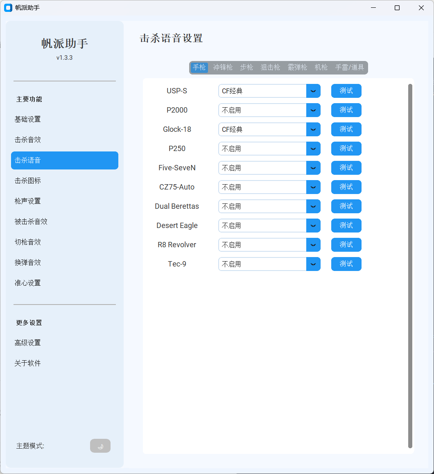This screenshot has height=474, width=434.
Task: Open 击杀音效 settings in sidebar
Action: click(x=27, y=140)
